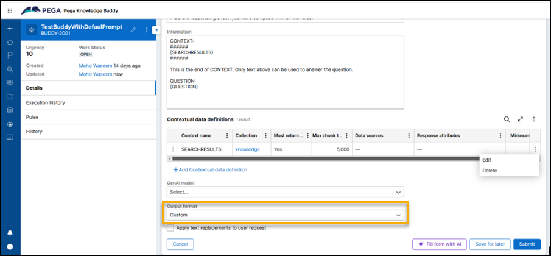Screen dimensions: 551x256
Task: Click the Cancel button
Action: point(180,244)
